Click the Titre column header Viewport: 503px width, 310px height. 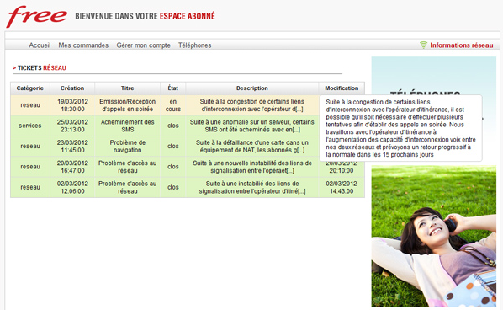click(x=127, y=88)
